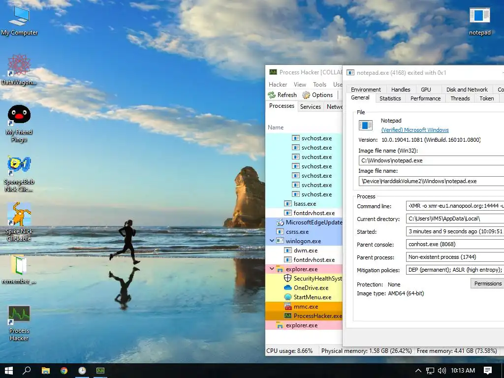Collapse the winlogon.exe tree node
Screen dimensions: 504x378
(272, 240)
